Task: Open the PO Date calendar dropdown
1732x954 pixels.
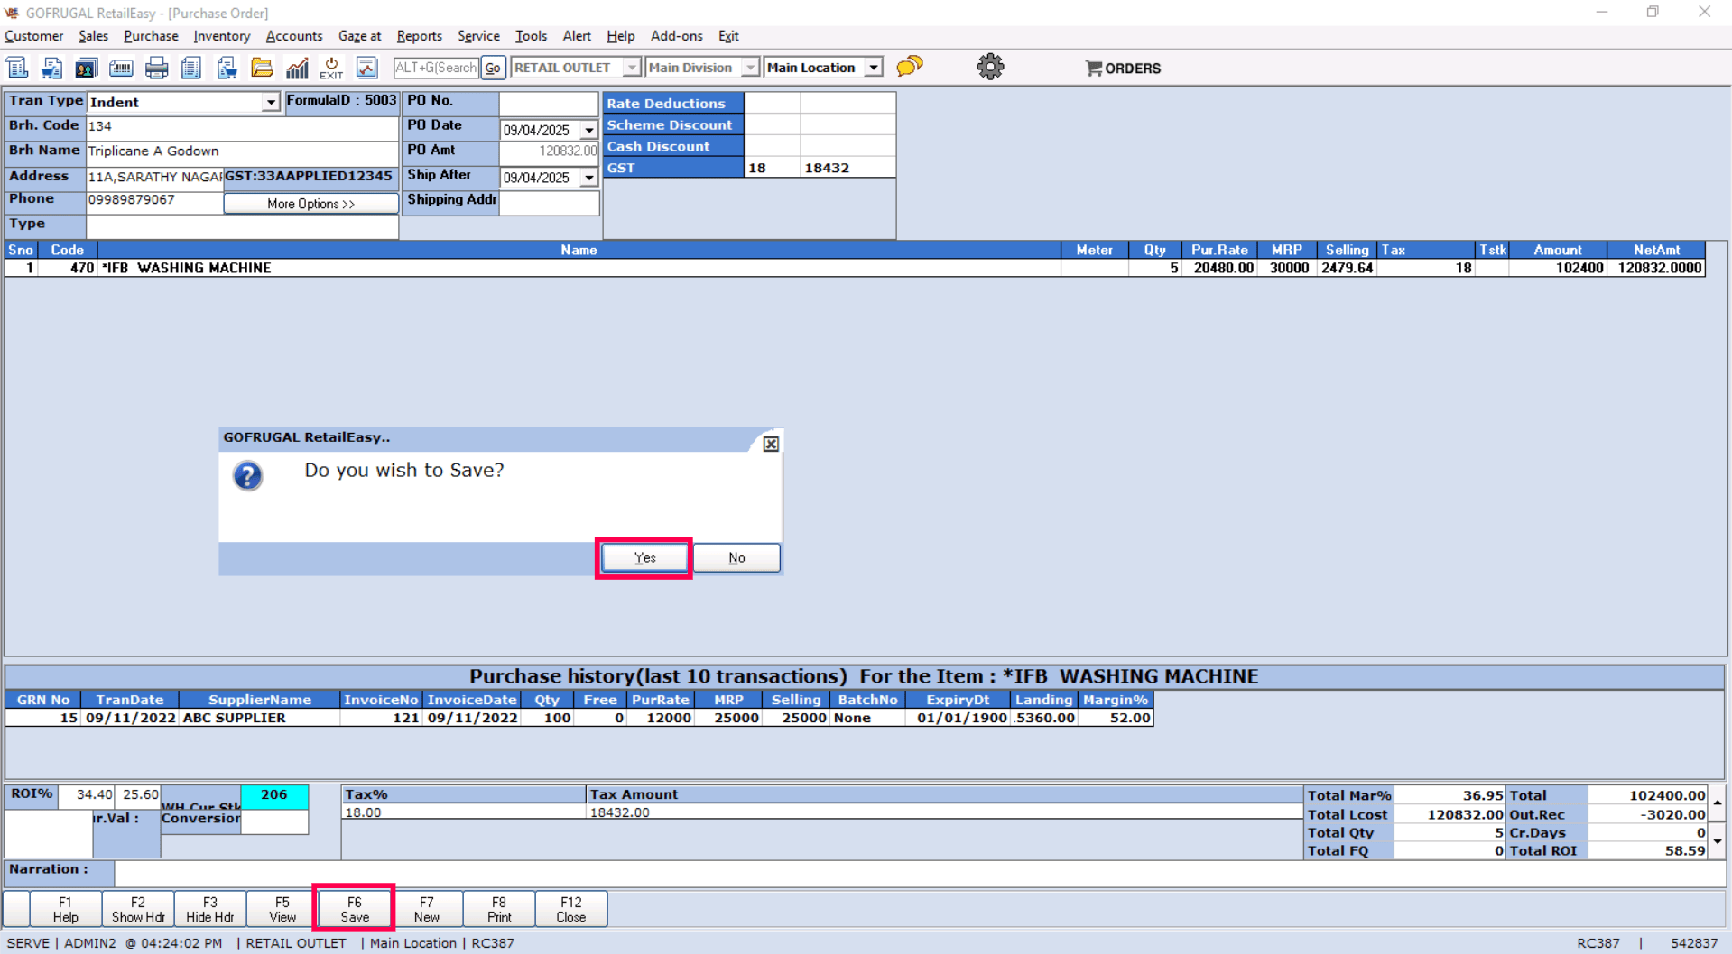Action: pyautogui.click(x=588, y=130)
